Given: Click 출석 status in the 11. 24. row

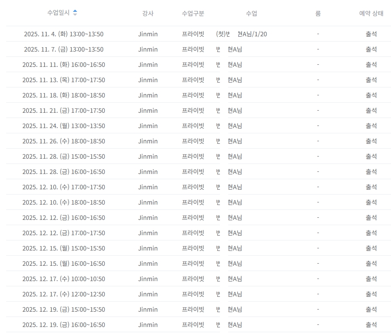Looking at the screenshot, I should pyautogui.click(x=371, y=126).
